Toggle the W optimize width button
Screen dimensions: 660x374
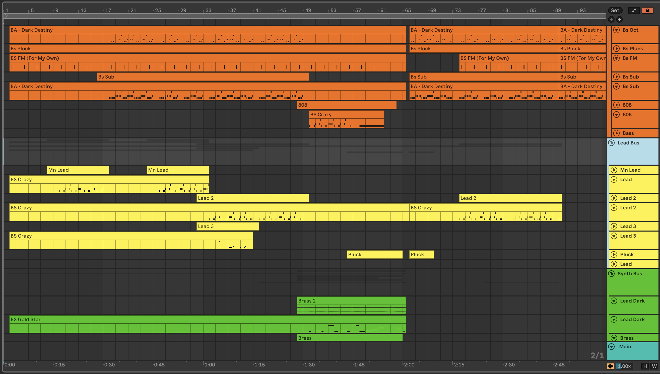[654, 366]
